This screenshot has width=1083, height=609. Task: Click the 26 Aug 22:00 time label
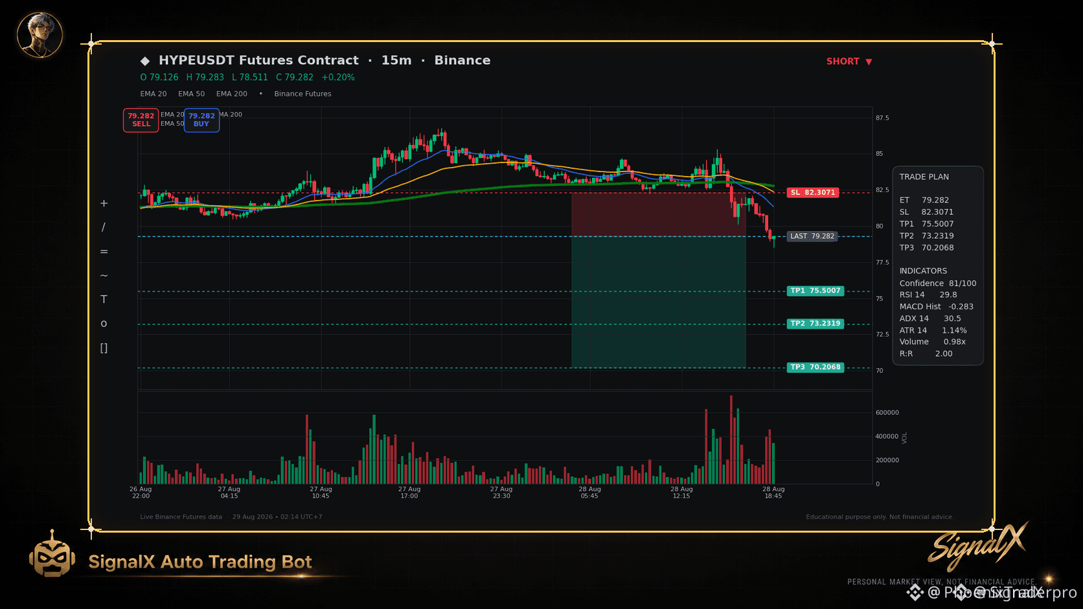141,493
